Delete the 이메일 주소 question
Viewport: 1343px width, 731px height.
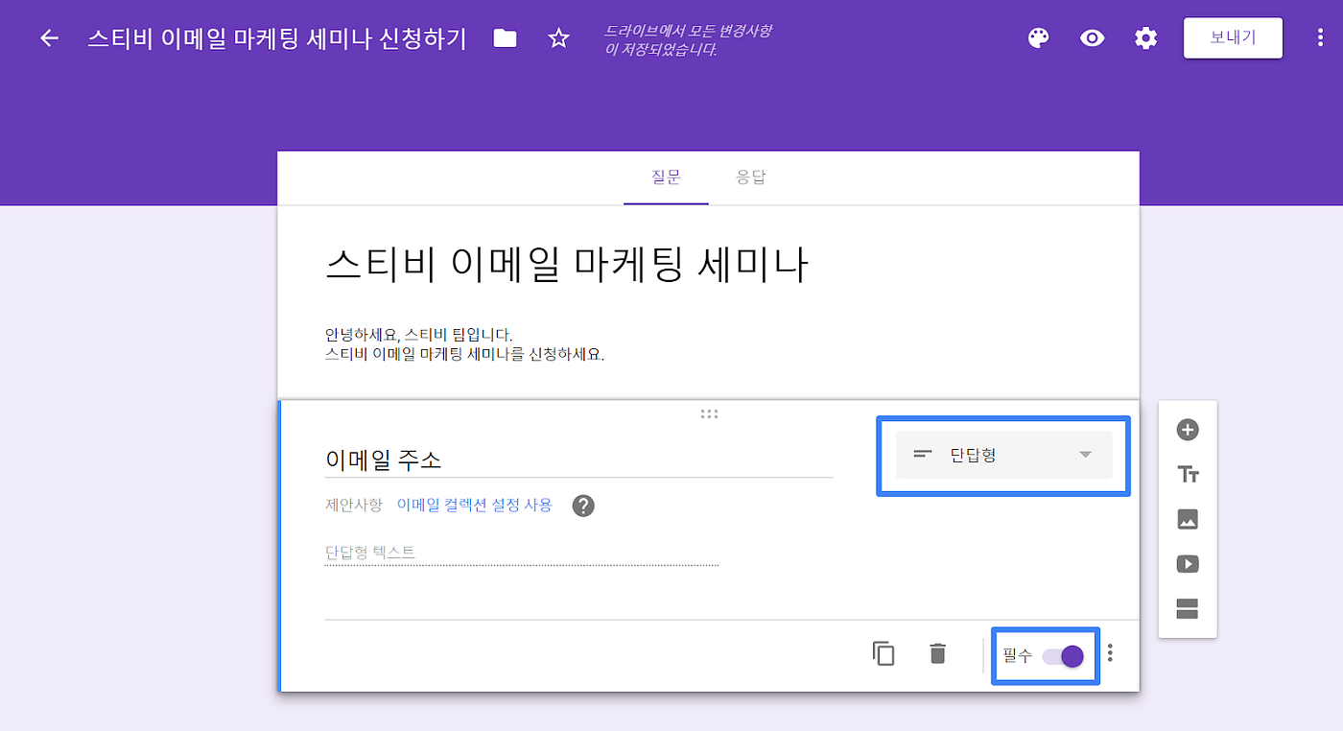tap(937, 653)
